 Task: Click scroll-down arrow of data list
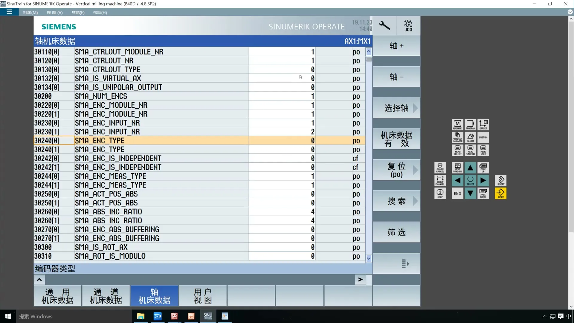[369, 258]
